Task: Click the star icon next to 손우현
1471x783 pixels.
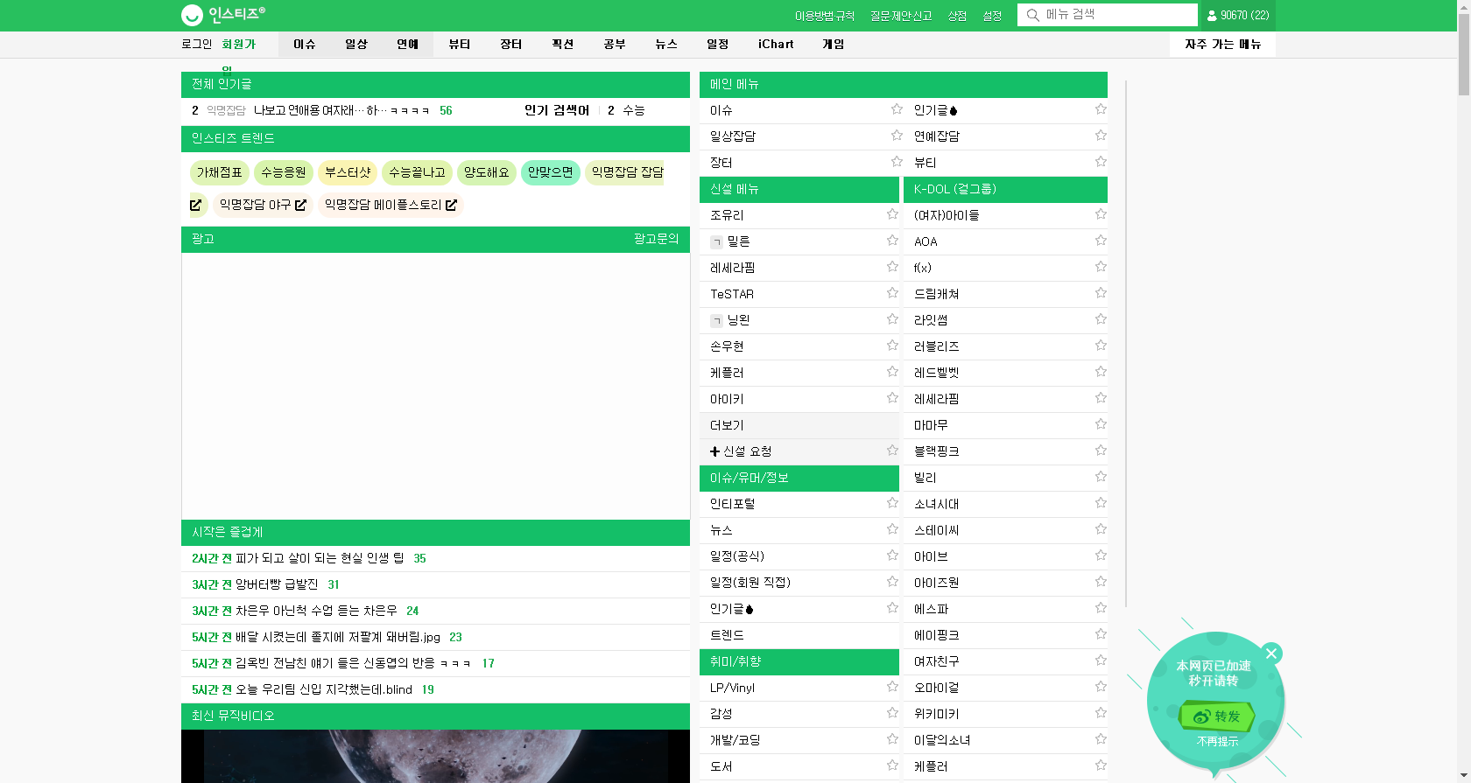Action: 892,346
